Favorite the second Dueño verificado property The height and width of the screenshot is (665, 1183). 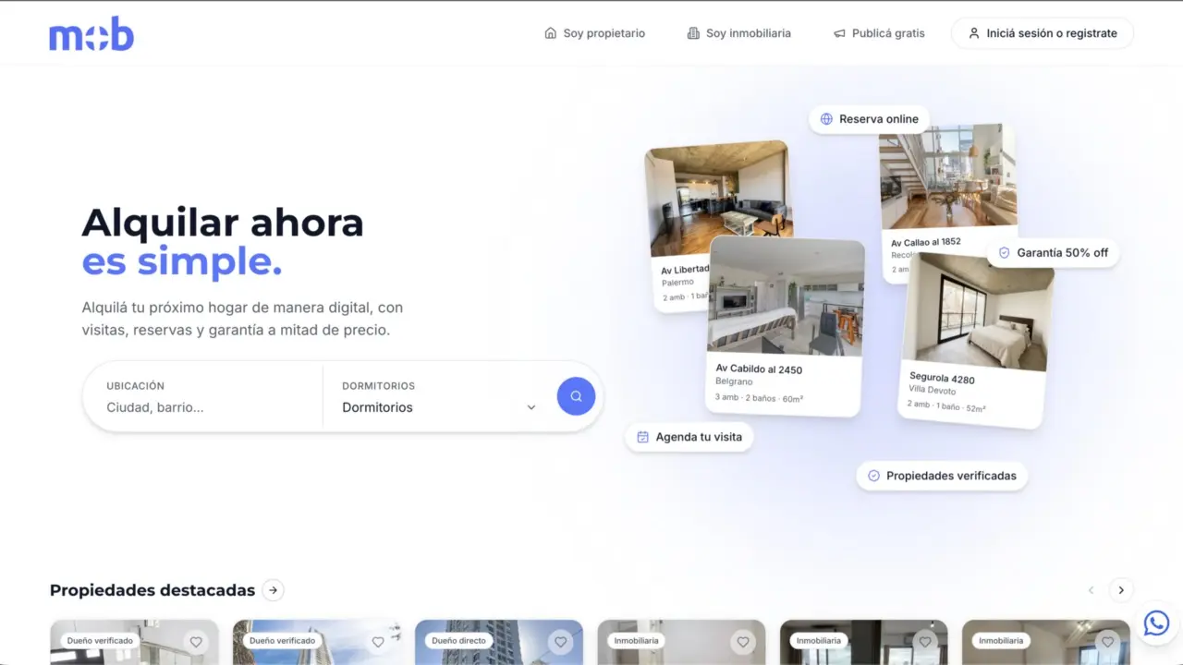378,642
